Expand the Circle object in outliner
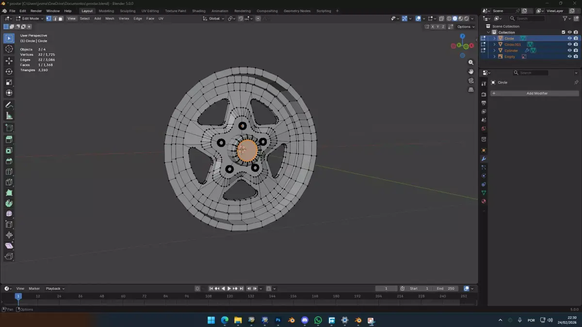 click(x=494, y=38)
